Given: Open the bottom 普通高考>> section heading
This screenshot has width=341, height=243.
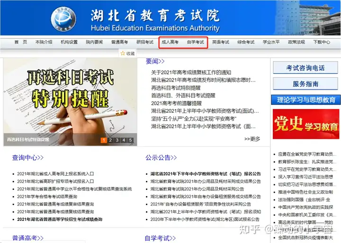Looking at the screenshot, I should [28, 238].
